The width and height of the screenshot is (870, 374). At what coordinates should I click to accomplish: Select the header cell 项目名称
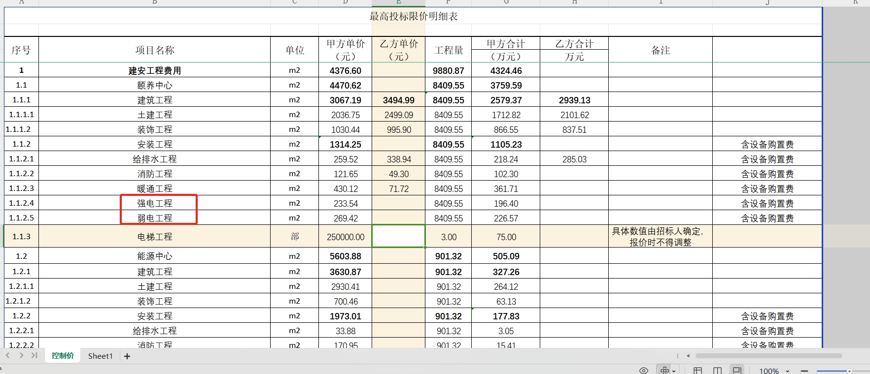tap(154, 50)
